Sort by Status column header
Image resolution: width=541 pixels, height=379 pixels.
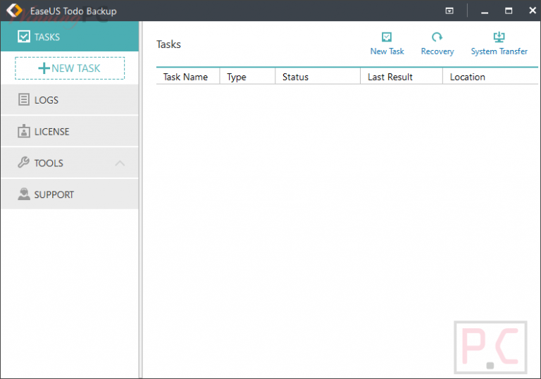pyautogui.click(x=318, y=77)
